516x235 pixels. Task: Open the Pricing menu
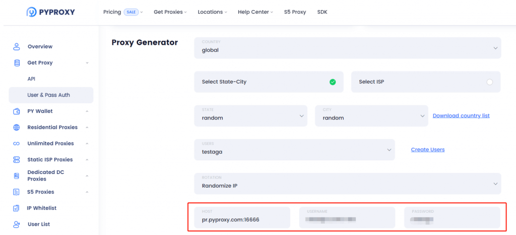(x=123, y=12)
